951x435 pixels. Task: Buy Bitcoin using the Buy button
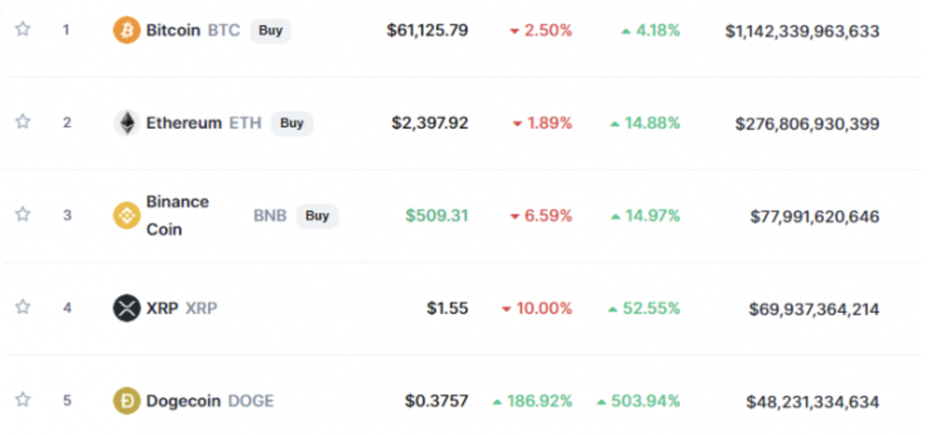[x=271, y=30]
